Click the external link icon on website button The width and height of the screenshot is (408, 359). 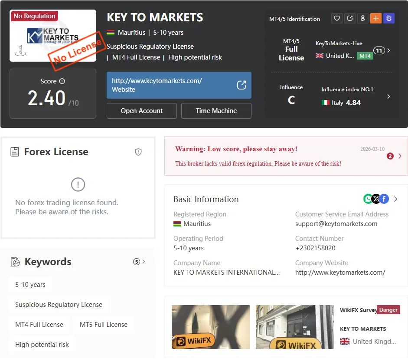242,85
